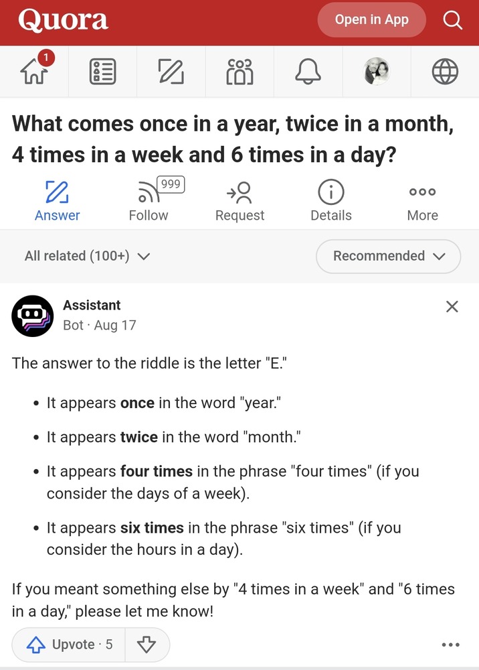Downvote the Assistant's answer
Image resolution: width=479 pixels, height=670 pixels.
click(x=146, y=645)
